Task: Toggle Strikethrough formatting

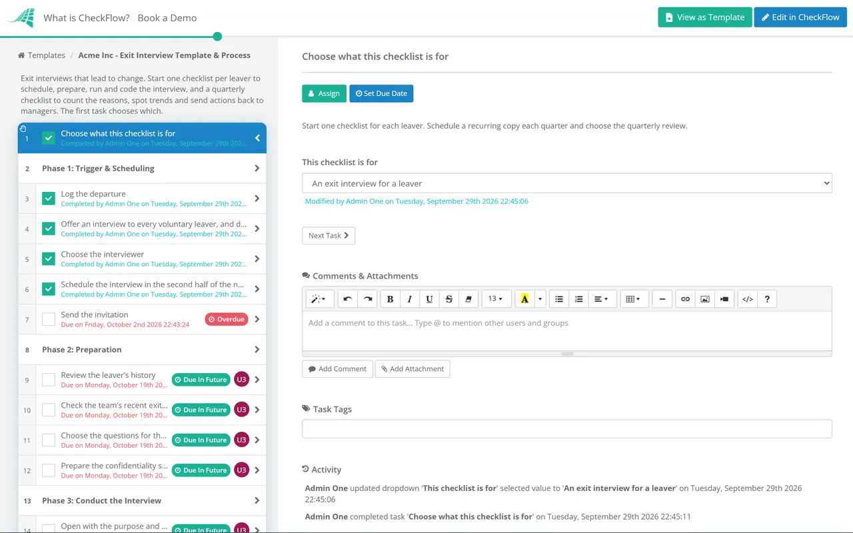Action: [x=449, y=299]
